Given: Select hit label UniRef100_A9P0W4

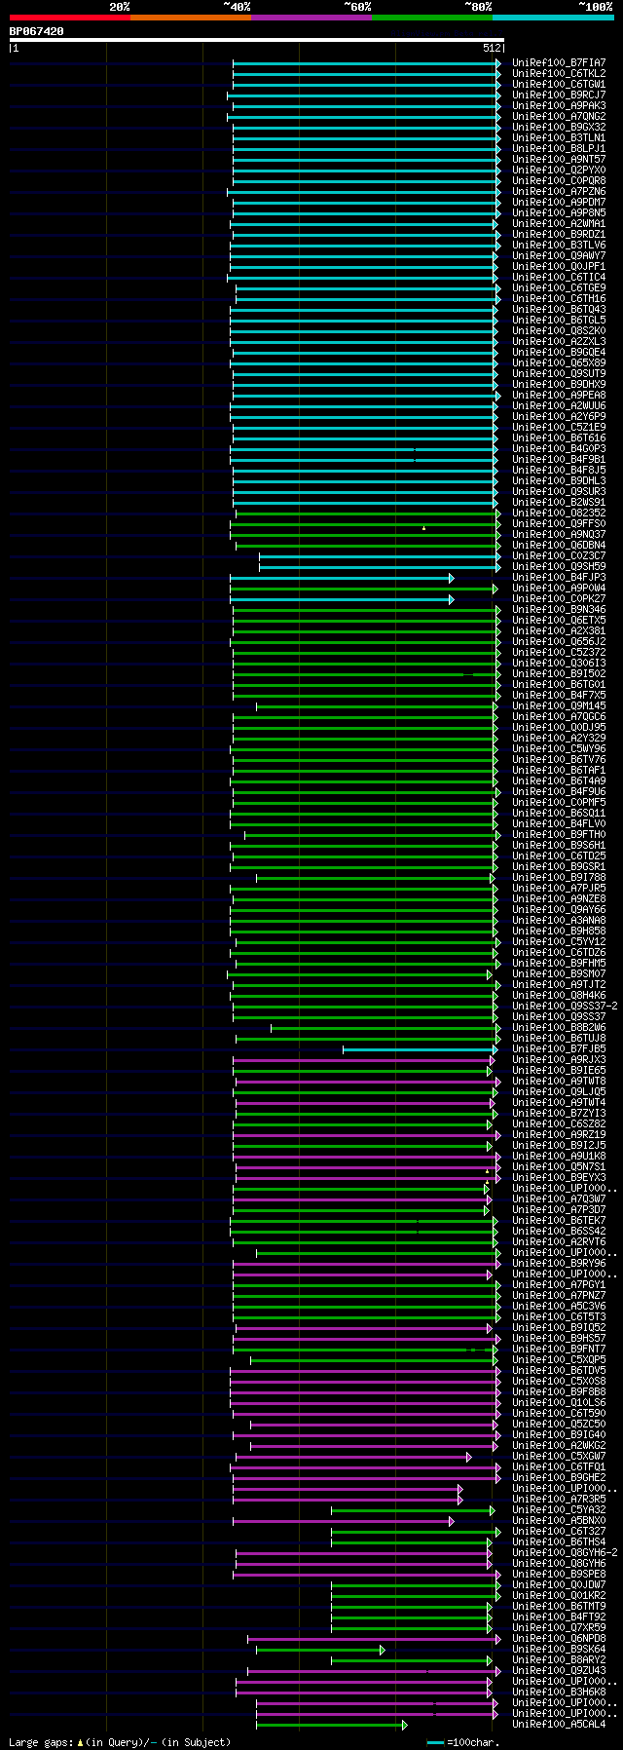Looking at the screenshot, I should [x=559, y=589].
